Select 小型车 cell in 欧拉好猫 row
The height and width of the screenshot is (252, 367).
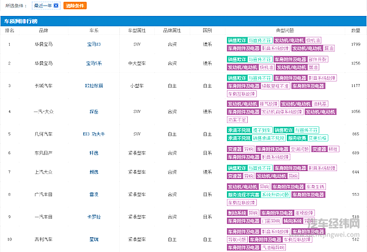pos(137,86)
